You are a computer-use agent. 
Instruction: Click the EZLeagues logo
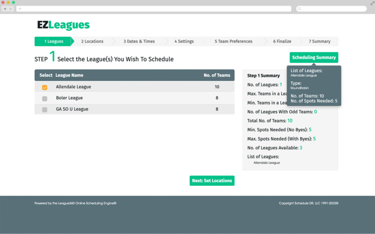click(63, 25)
